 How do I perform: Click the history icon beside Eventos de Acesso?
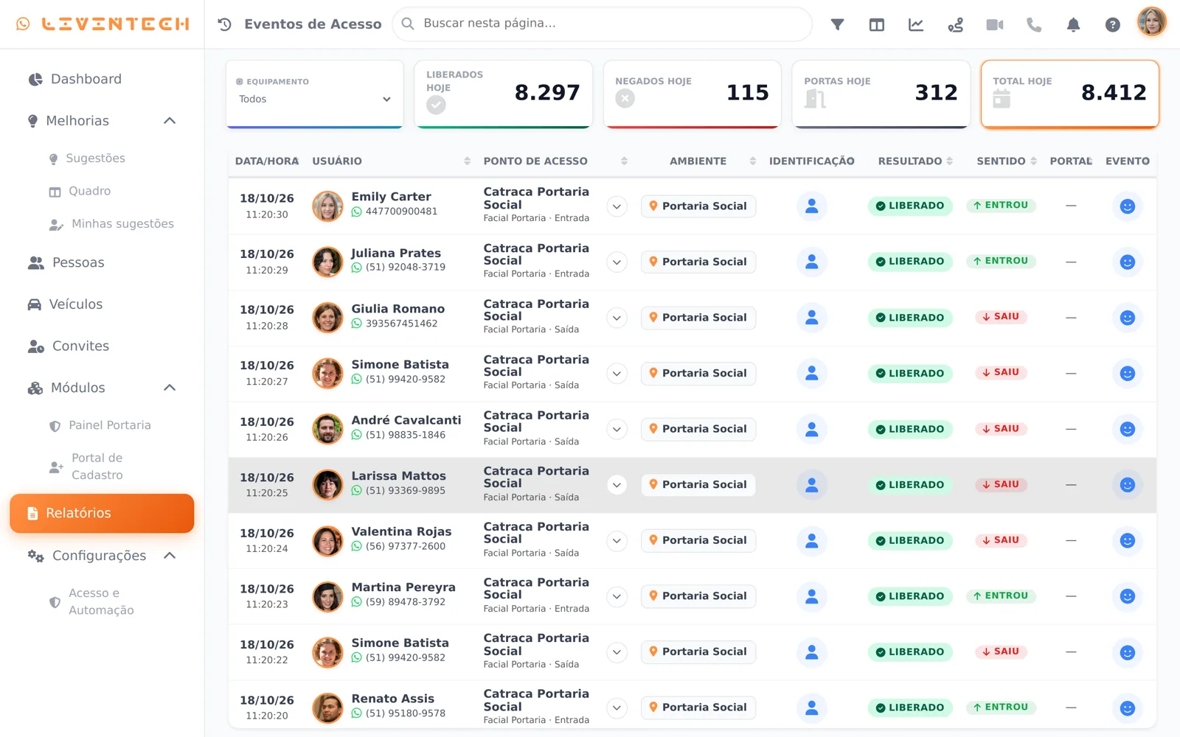coord(225,24)
